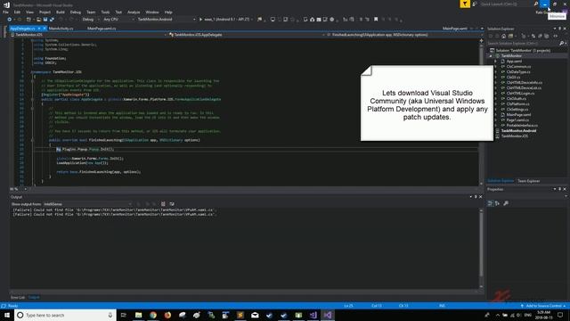570x321 pixels.
Task: Open the Show output from dropdown
Action: point(87,204)
